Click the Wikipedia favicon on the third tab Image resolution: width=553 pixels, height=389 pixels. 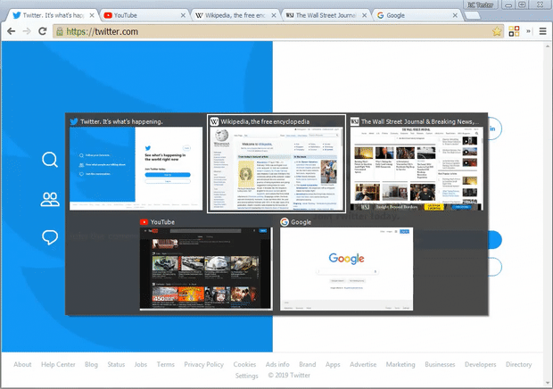point(199,15)
